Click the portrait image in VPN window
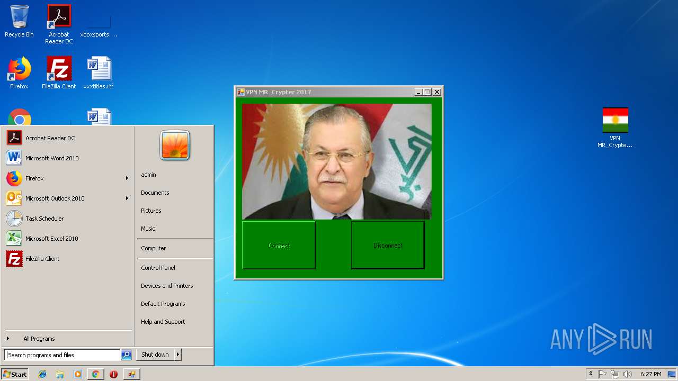The image size is (678, 381). tap(337, 161)
